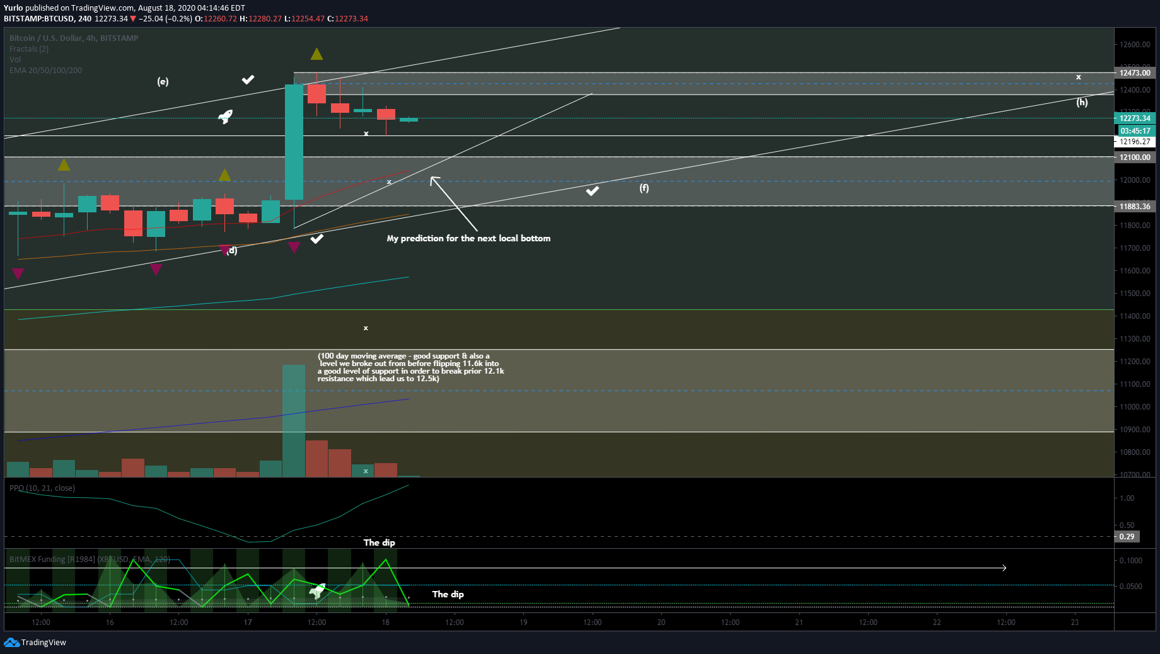Click the small rocket icon in the BitMEX Funding pane
Screen dimensions: 1160x654
pyautogui.click(x=317, y=590)
